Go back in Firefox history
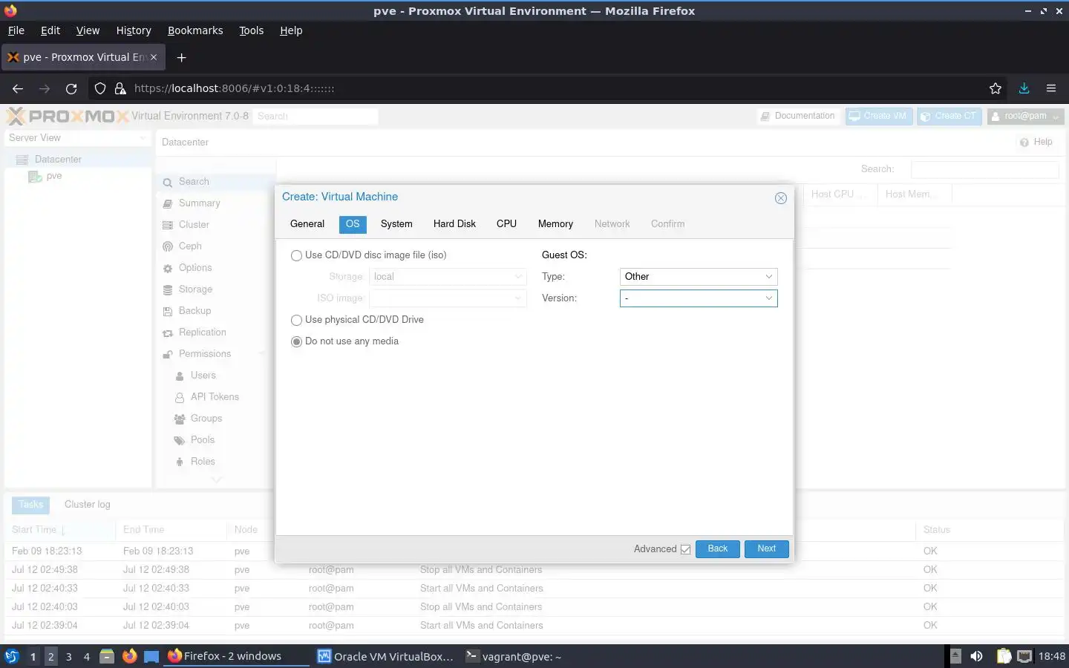The height and width of the screenshot is (668, 1069). (18, 88)
